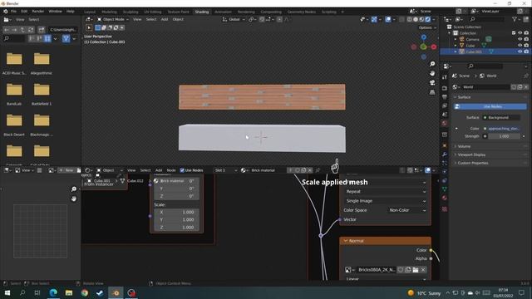Screen dimensions: 532x299
Task: Open the Slot 1 material slot dropdown
Action: [225, 170]
